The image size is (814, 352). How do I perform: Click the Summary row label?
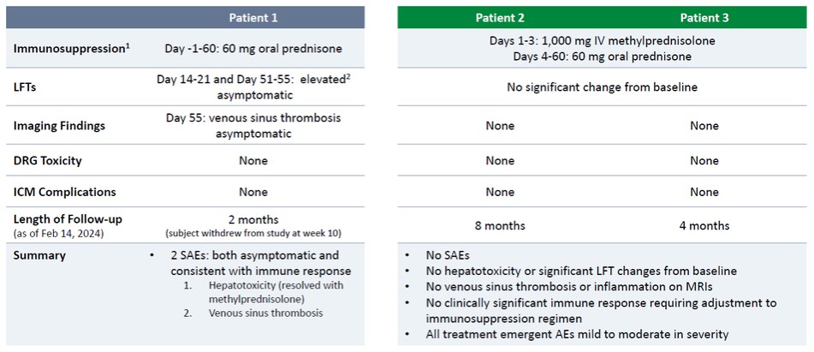39,255
